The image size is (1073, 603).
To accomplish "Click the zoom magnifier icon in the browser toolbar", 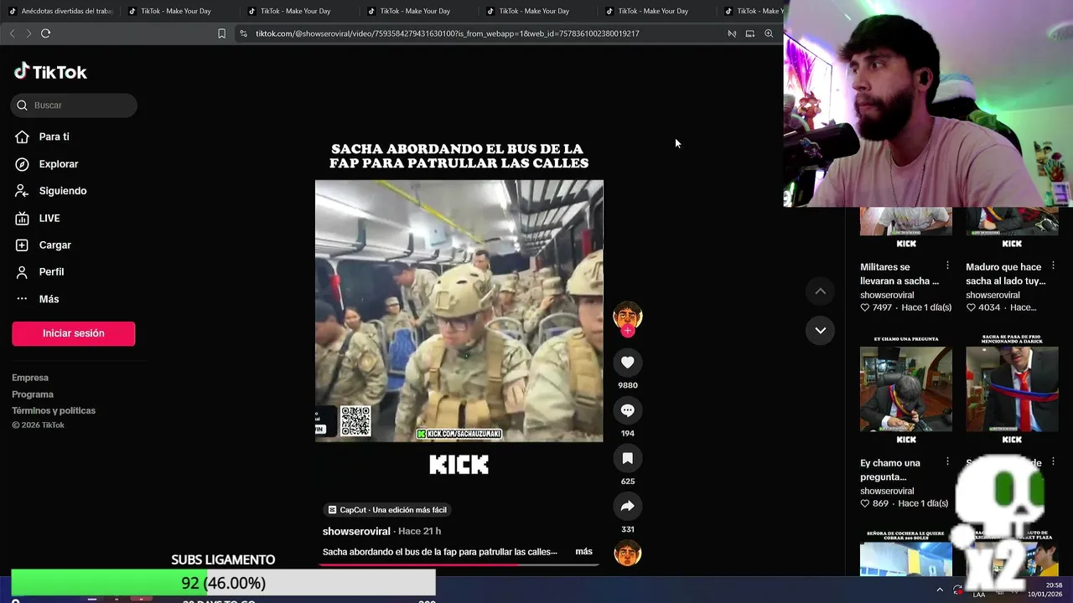I will (x=769, y=33).
